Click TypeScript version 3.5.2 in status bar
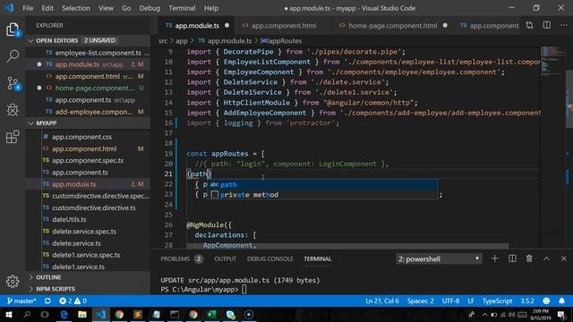 coord(527,301)
